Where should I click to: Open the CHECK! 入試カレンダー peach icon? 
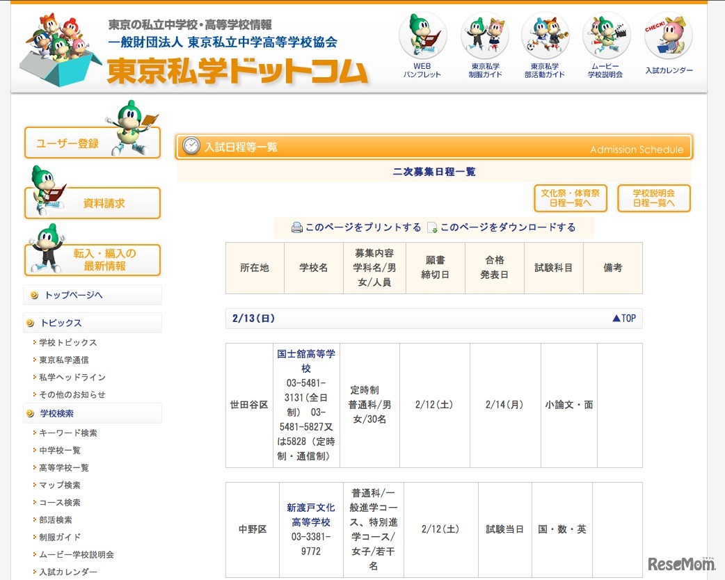click(x=667, y=35)
